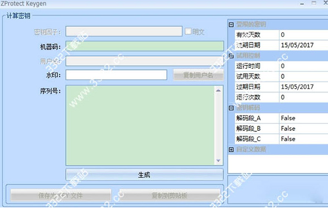Image resolution: width=328 pixels, height=208 pixels.
Task: Click scroll-down arrow of 序列号 box
Action: click(x=219, y=160)
